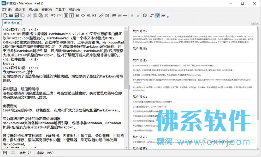Open the 编辑(E) menu

20,10
